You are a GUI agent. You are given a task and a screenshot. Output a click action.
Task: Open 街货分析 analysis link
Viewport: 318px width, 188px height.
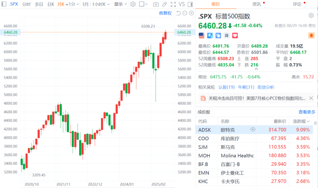click(266, 87)
